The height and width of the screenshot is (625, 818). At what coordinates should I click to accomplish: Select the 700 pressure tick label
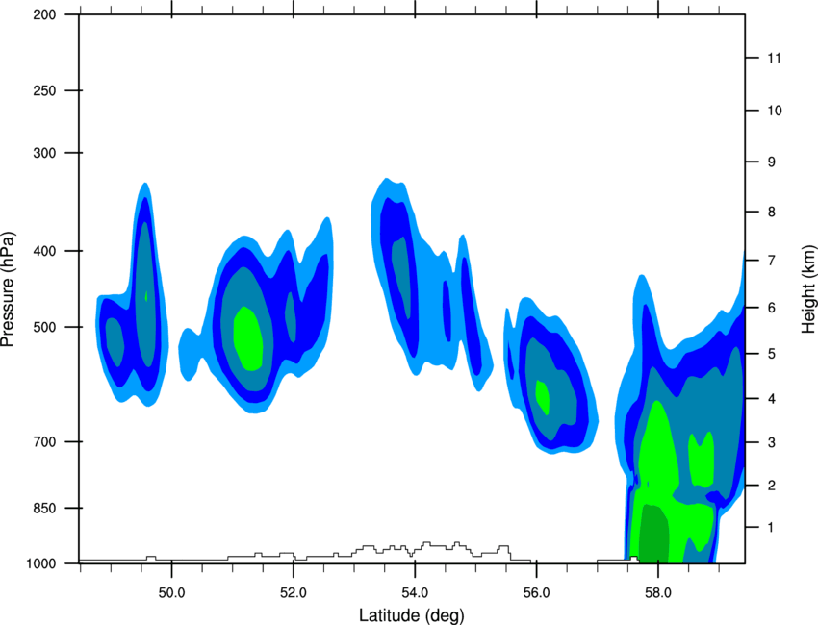tap(44, 442)
